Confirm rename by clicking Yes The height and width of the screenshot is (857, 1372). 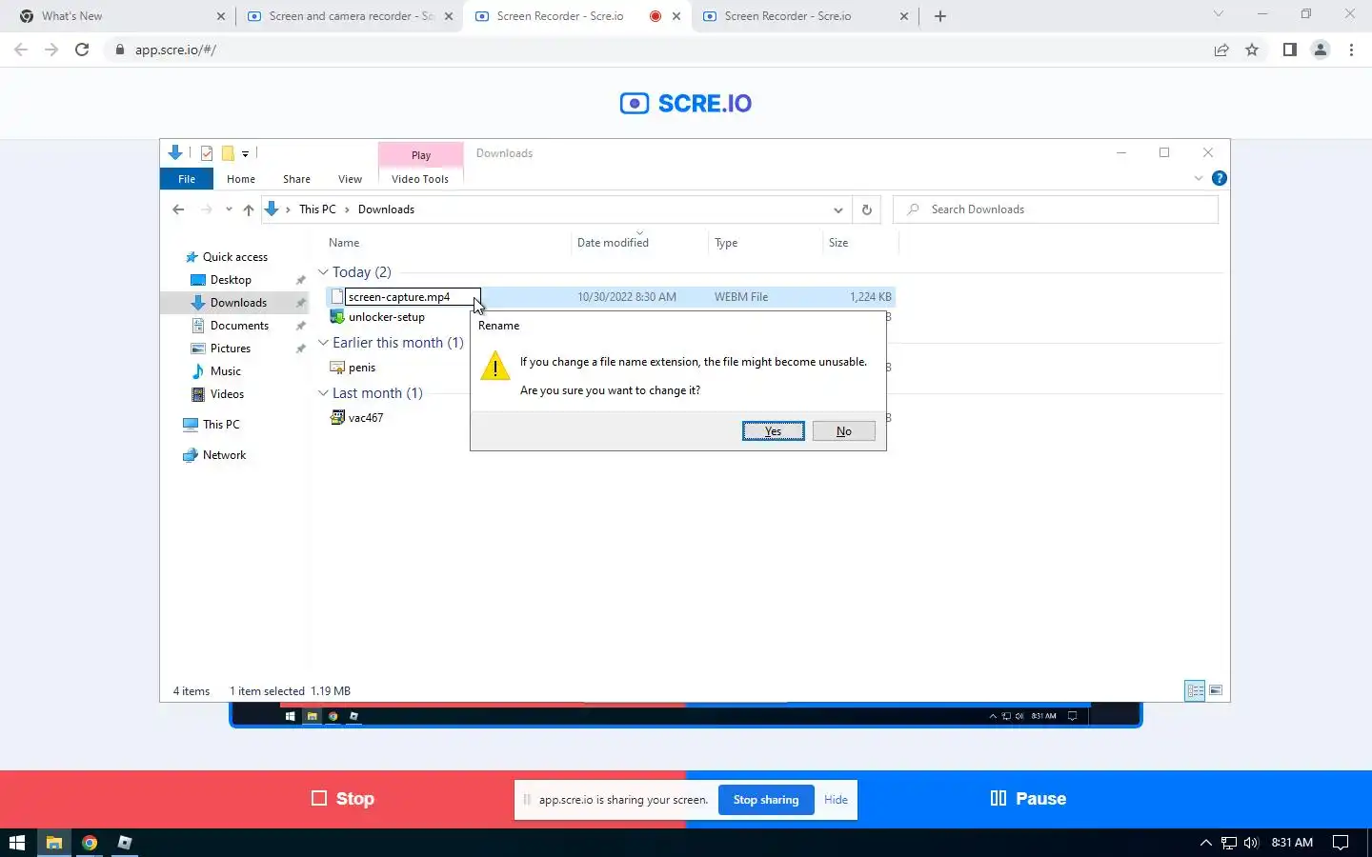click(773, 431)
